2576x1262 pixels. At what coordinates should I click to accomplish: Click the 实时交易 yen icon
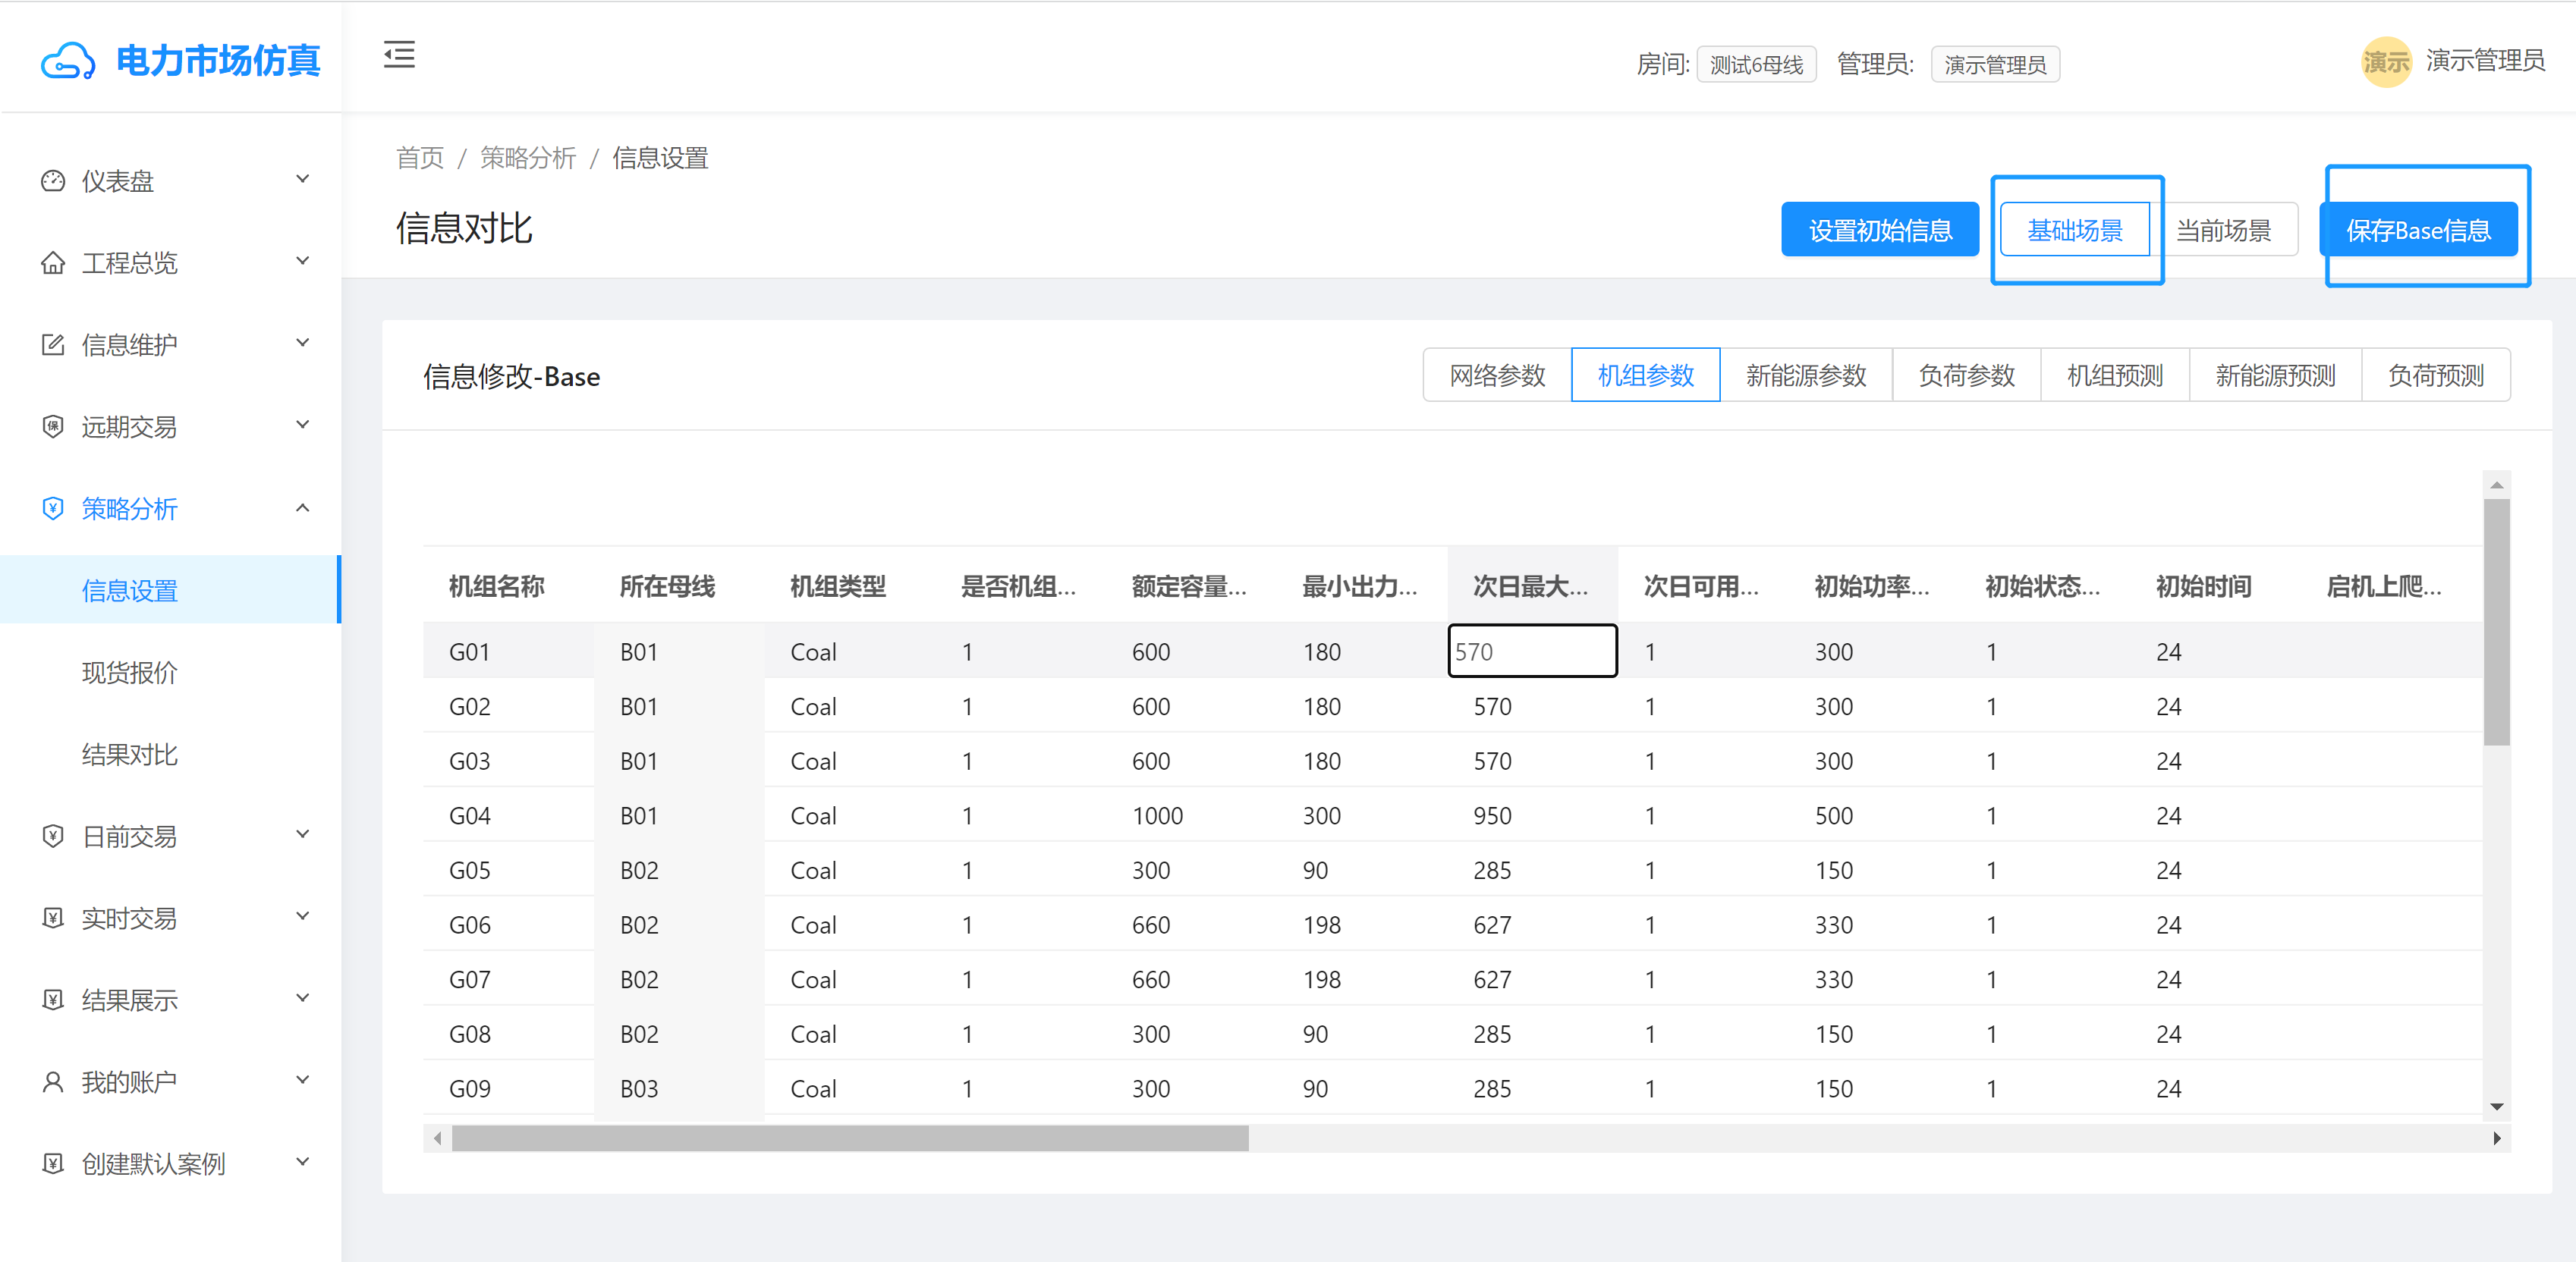(x=53, y=918)
